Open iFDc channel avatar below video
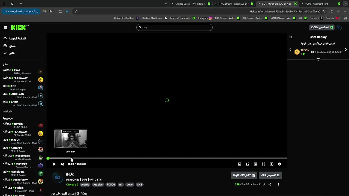 point(57,177)
